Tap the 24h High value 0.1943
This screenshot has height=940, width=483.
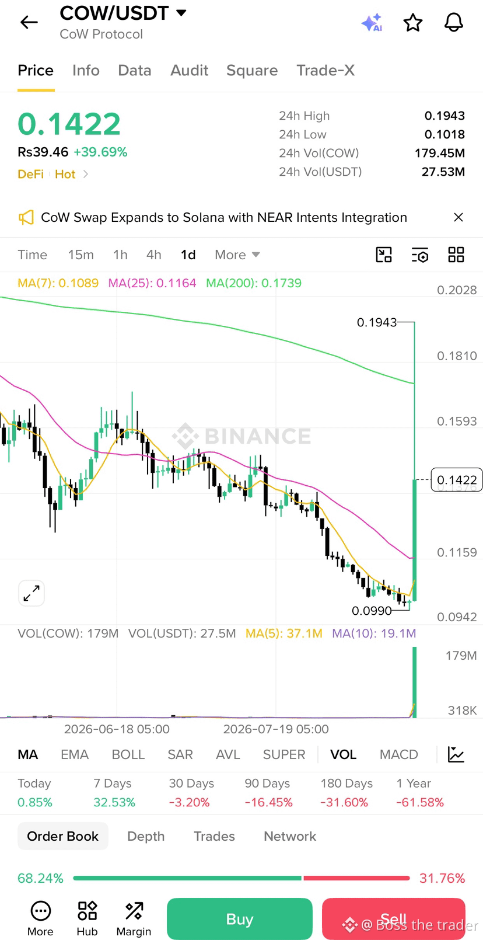click(x=444, y=116)
